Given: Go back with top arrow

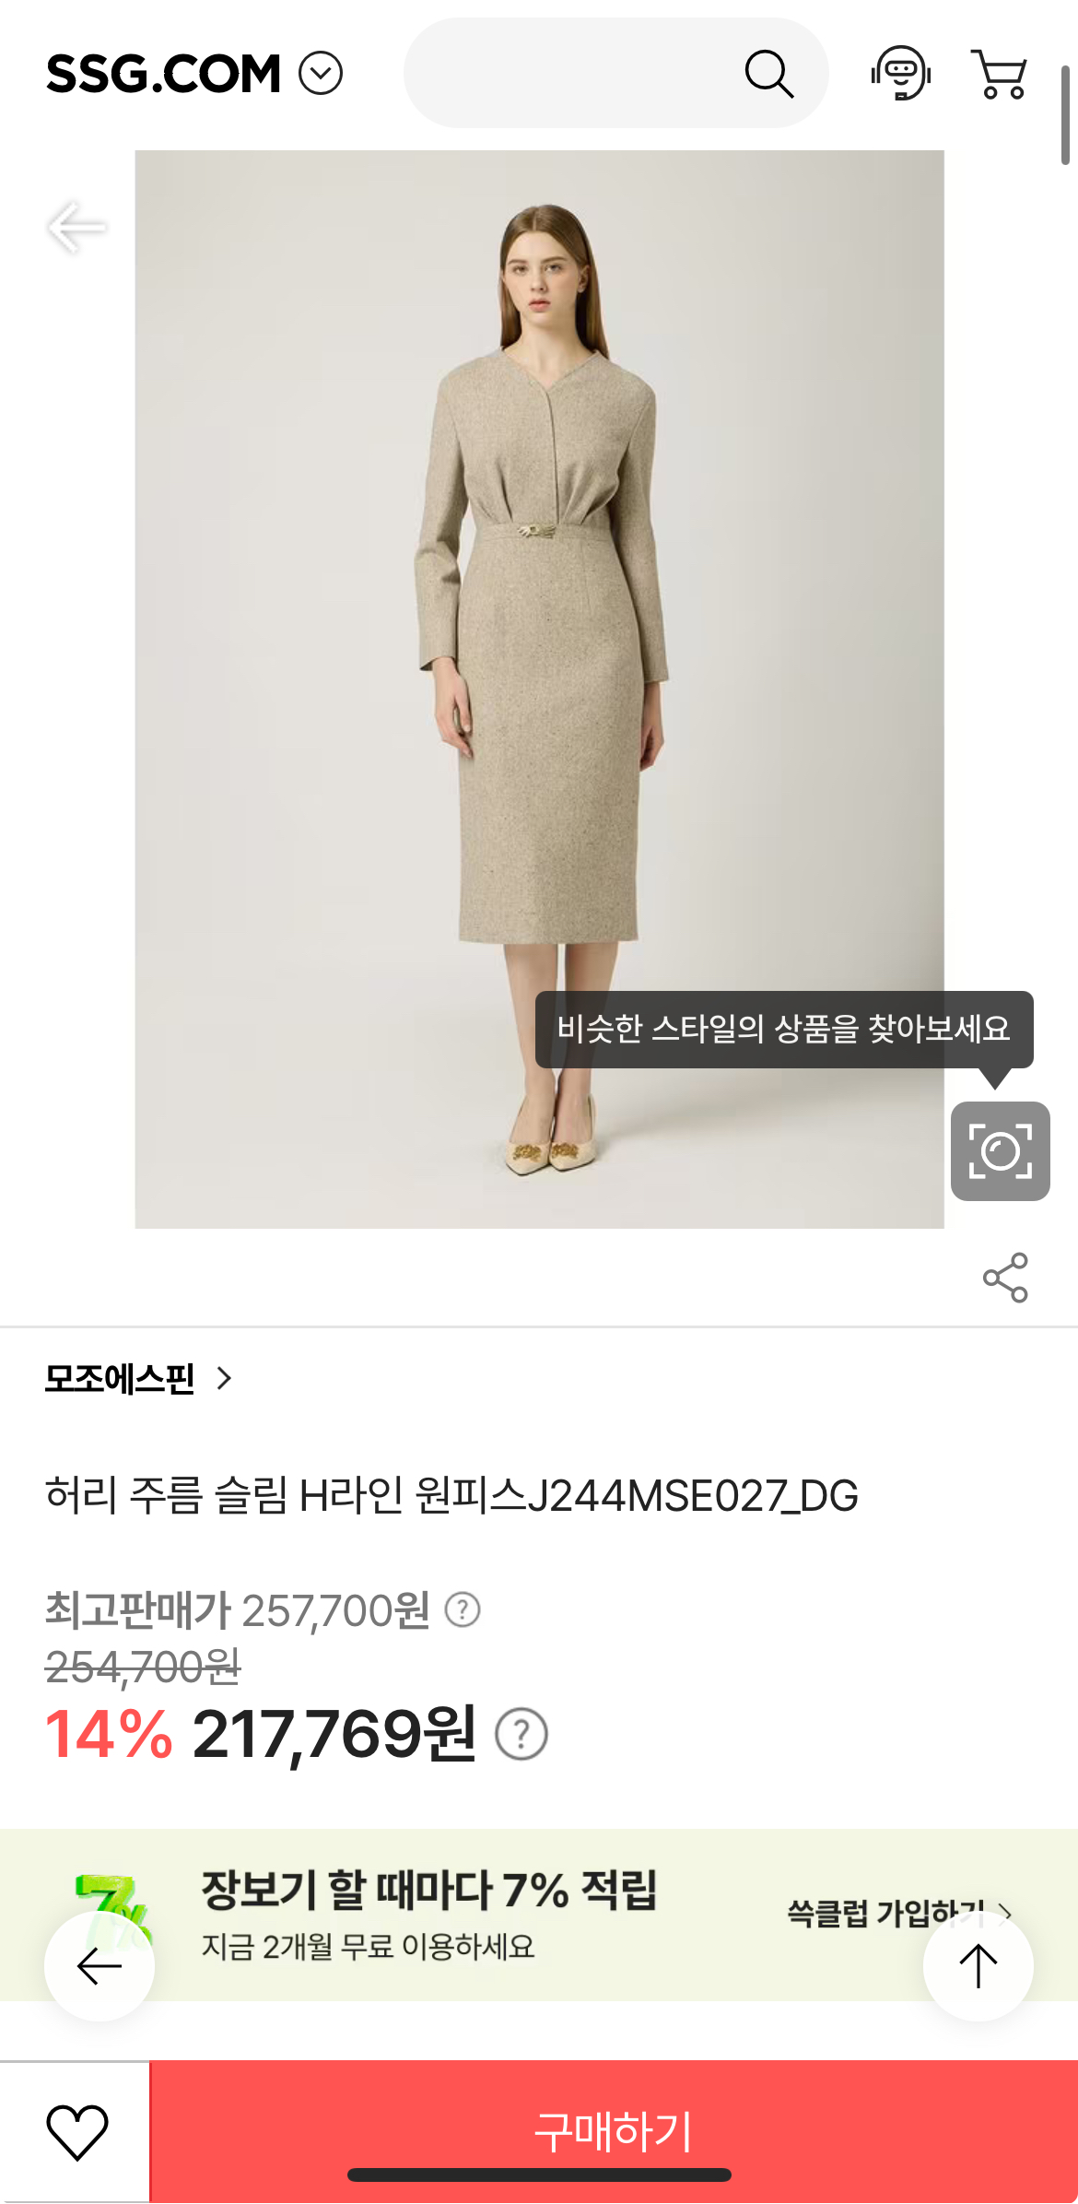Looking at the screenshot, I should pos(76,227).
